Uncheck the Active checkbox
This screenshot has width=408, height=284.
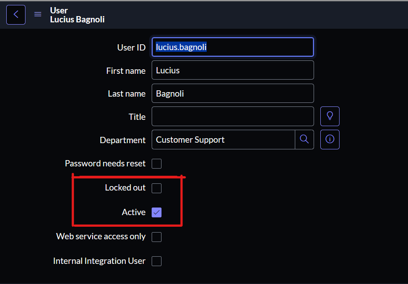coord(157,212)
